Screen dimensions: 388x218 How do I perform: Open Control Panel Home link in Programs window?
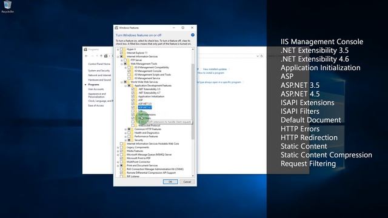(x=99, y=64)
